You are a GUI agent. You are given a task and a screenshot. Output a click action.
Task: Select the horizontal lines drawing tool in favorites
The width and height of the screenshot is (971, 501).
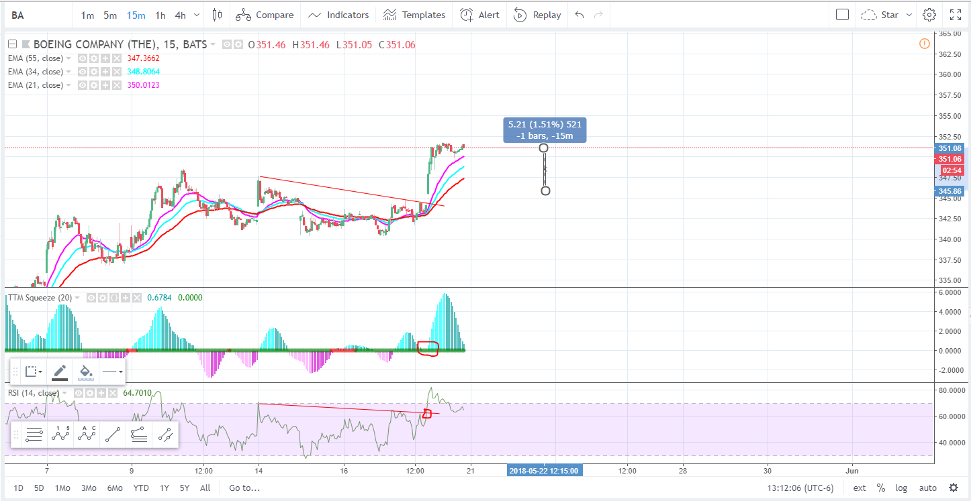[x=34, y=435]
